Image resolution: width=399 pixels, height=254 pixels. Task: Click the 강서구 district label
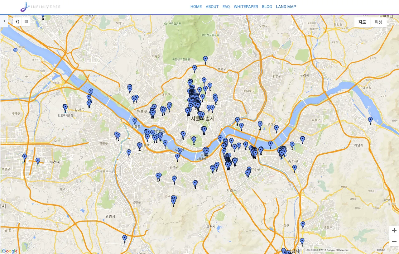point(80,110)
